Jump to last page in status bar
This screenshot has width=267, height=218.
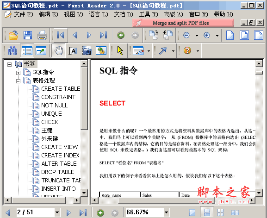[83, 212]
